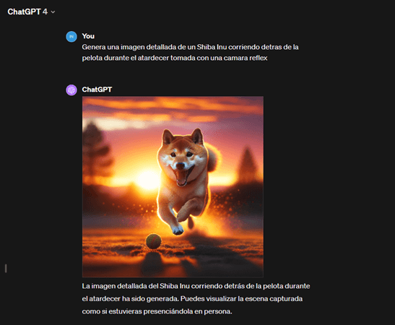Image resolution: width=395 pixels, height=325 pixels.
Task: Click the prompt line starting "Genera una imagen"
Action: click(190, 47)
